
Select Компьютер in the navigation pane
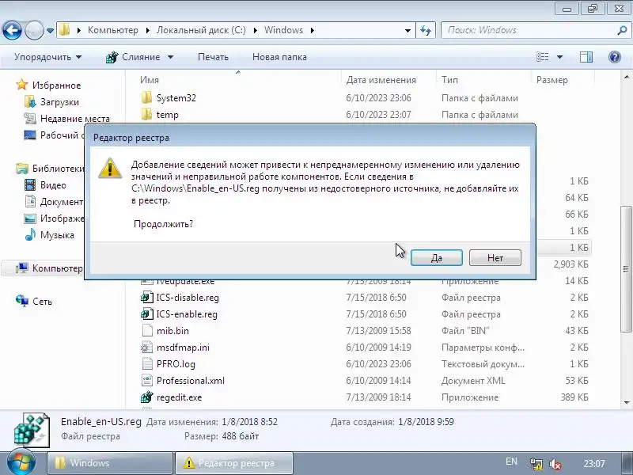(x=57, y=268)
